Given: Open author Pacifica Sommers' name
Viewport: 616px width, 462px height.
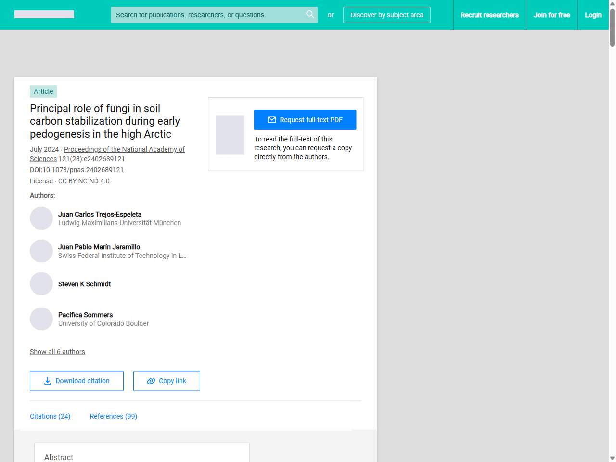Looking at the screenshot, I should [85, 315].
